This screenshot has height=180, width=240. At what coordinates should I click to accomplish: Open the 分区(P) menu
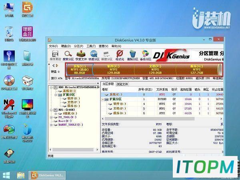[x=78, y=46]
